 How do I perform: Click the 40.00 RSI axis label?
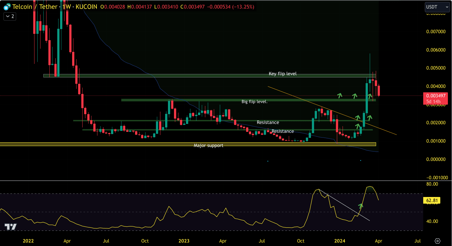(x=432, y=221)
